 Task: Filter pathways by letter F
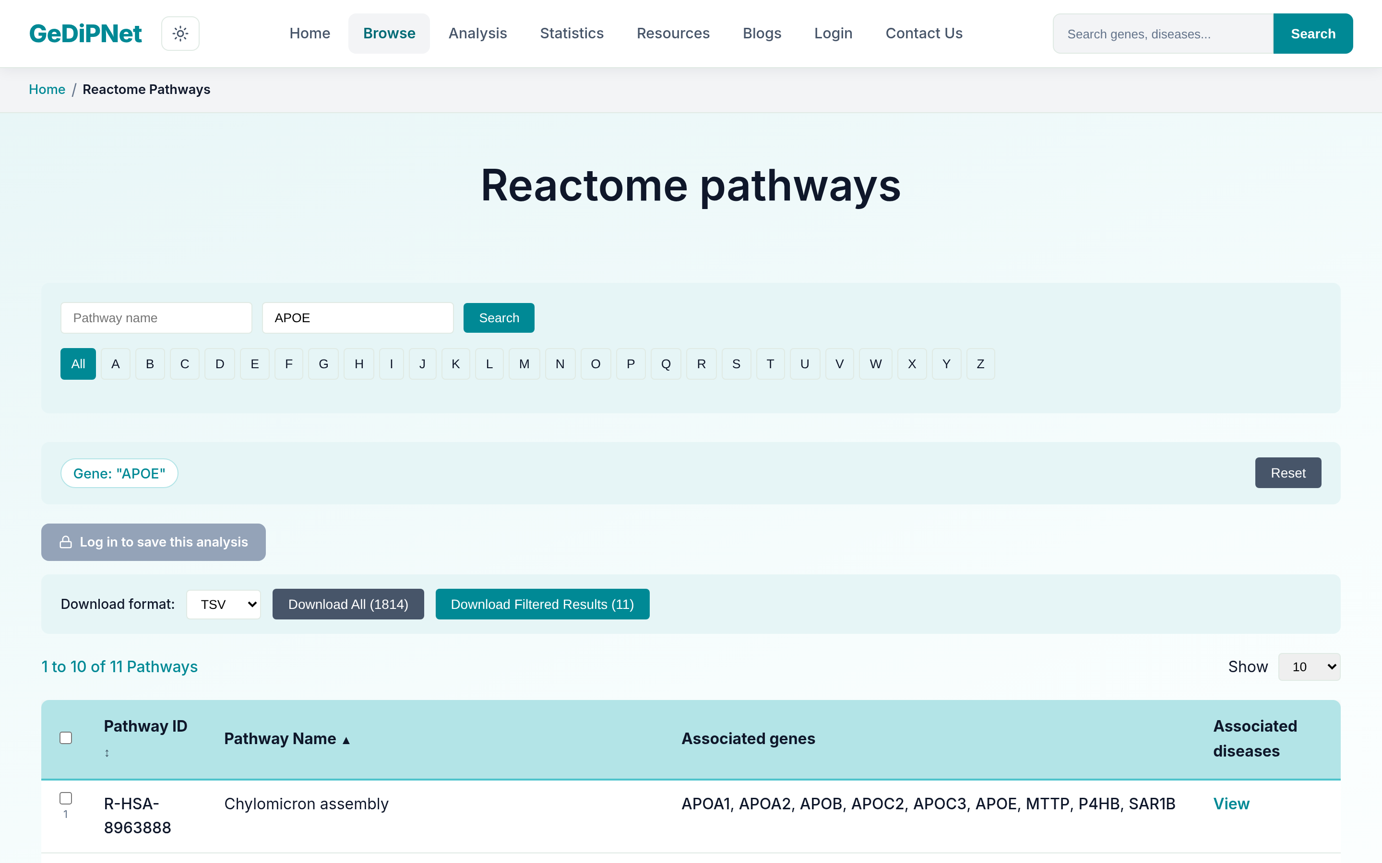click(x=289, y=364)
